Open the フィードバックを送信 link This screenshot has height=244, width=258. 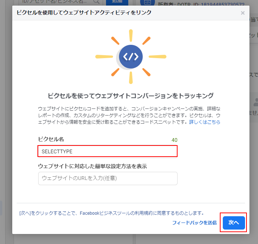tap(194, 223)
